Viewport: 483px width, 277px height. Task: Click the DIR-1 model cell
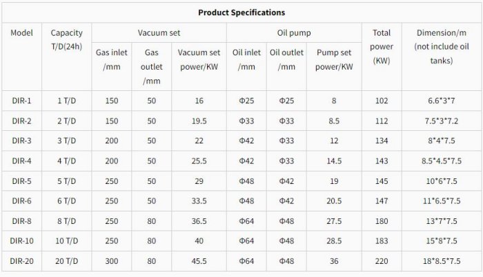coord(21,101)
